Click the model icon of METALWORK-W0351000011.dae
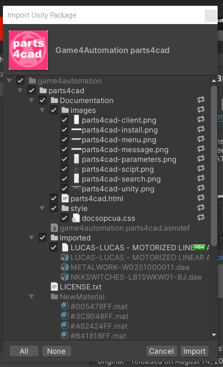The width and height of the screenshot is (223, 367). [x=65, y=267]
